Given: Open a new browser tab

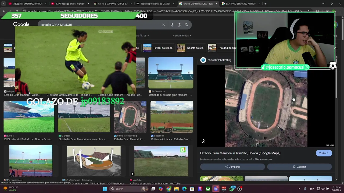Looking at the screenshot, I should click(x=266, y=4).
